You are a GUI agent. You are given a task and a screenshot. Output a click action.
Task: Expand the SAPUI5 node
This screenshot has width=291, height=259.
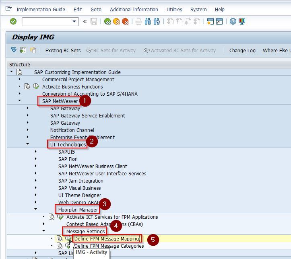pos(36,151)
